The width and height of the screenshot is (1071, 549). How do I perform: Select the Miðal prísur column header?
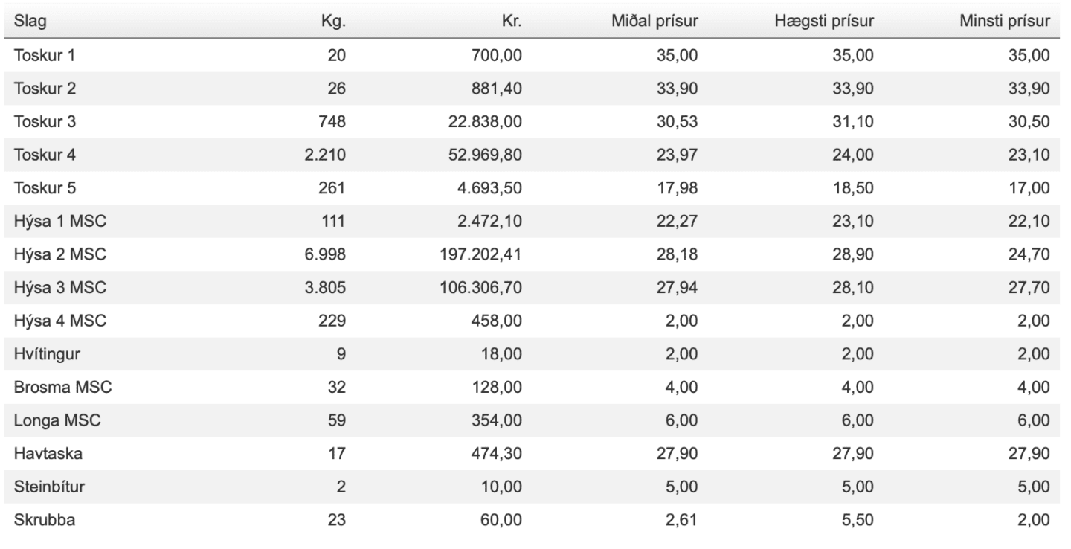click(654, 22)
